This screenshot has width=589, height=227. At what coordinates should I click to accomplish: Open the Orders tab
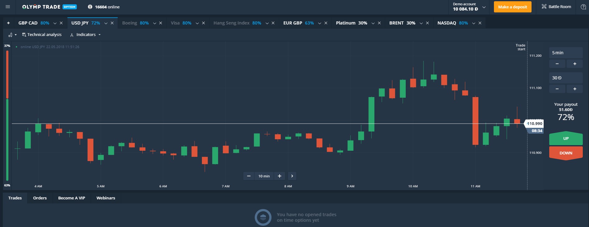[40, 198]
